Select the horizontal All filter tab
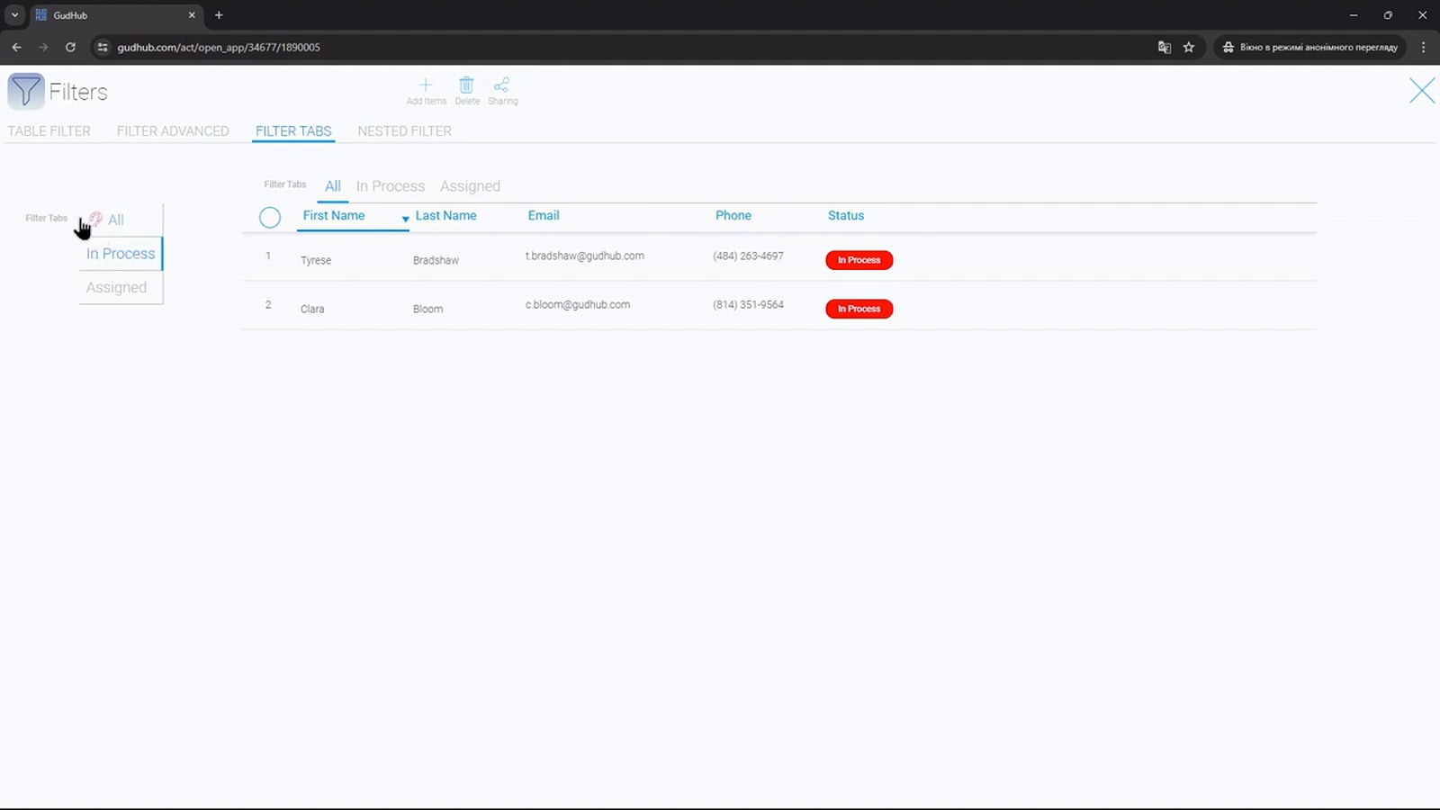The image size is (1440, 810). pyautogui.click(x=333, y=186)
